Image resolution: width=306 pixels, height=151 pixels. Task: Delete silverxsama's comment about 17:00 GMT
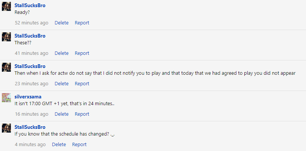click(61, 114)
